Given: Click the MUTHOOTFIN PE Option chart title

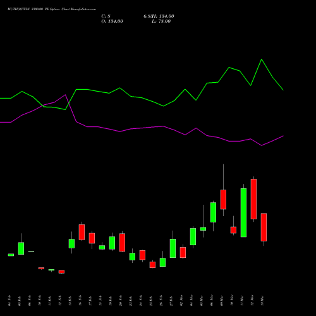Looking at the screenshot, I should click(52, 9).
